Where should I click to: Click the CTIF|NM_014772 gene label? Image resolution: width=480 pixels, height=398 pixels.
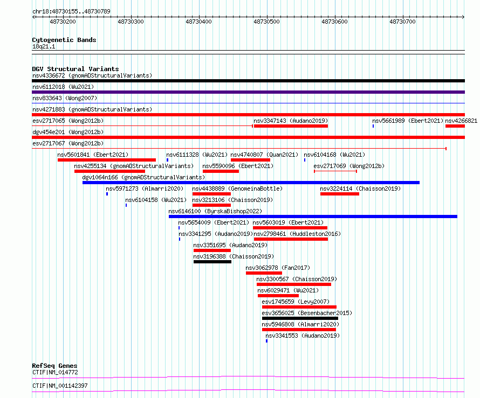55,372
